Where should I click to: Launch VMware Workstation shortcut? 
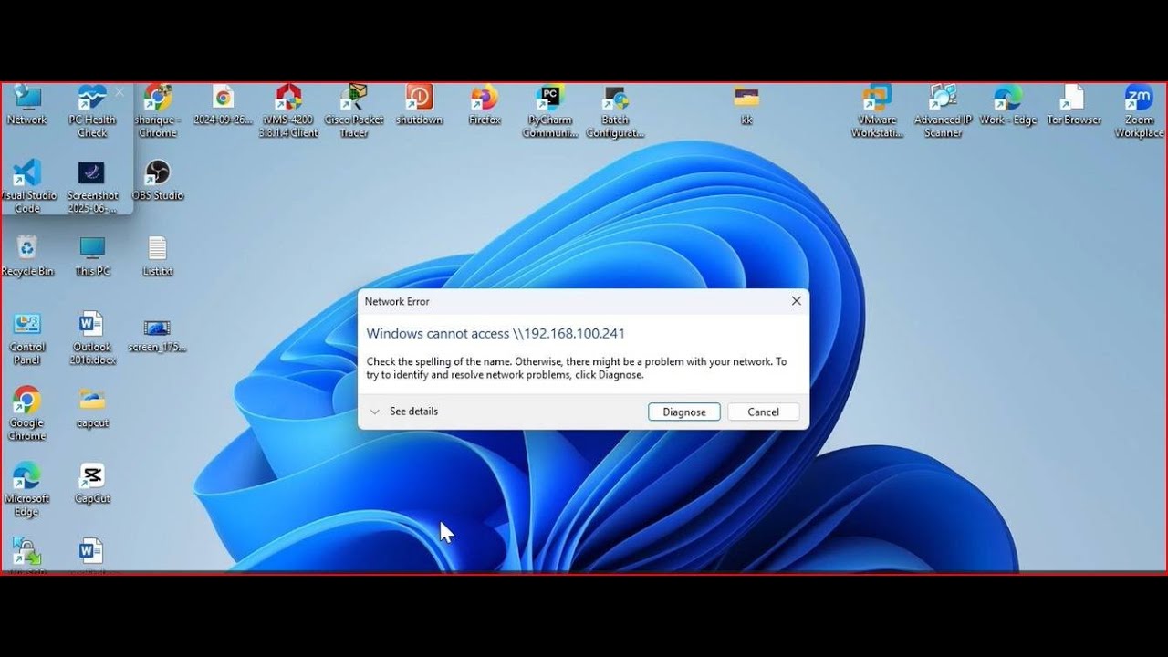[877, 111]
